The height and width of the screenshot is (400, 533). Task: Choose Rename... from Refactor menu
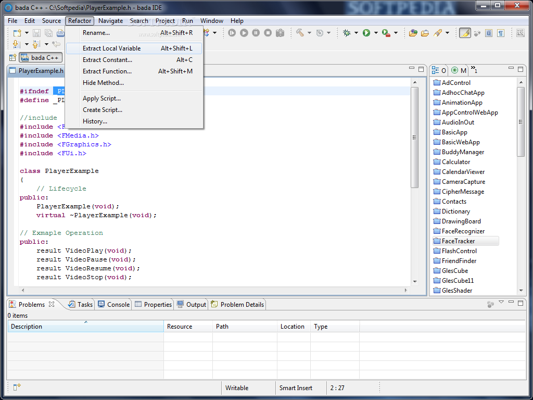135,33
